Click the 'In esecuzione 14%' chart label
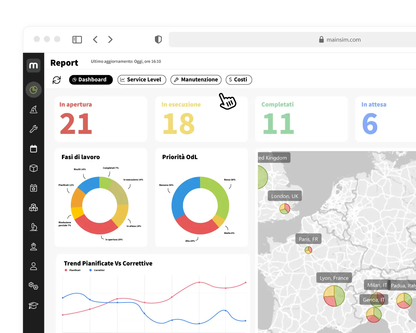416x333 pixels. tap(133, 179)
